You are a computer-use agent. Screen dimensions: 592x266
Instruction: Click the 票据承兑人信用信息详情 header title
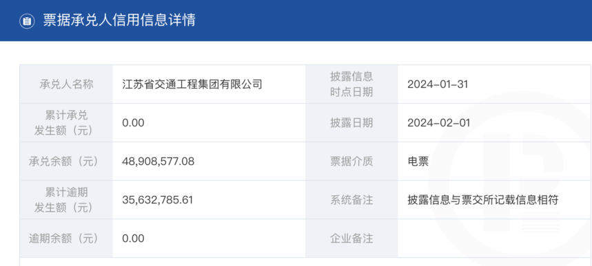coord(119,20)
